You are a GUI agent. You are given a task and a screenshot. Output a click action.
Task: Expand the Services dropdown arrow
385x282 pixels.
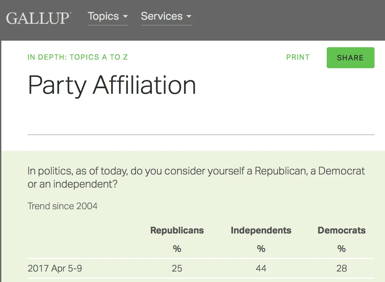click(x=189, y=17)
